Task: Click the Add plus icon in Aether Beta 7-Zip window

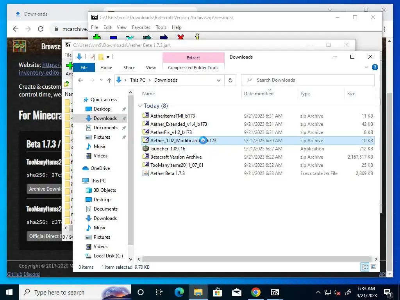Action: (x=69, y=65)
